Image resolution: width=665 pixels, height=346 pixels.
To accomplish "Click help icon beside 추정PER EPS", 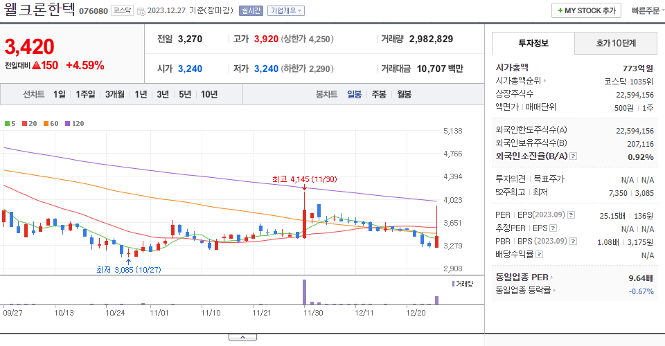I will 553,228.
